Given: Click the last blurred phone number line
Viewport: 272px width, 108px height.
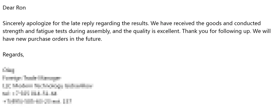Looking at the screenshot, I should pyautogui.click(x=37, y=102).
